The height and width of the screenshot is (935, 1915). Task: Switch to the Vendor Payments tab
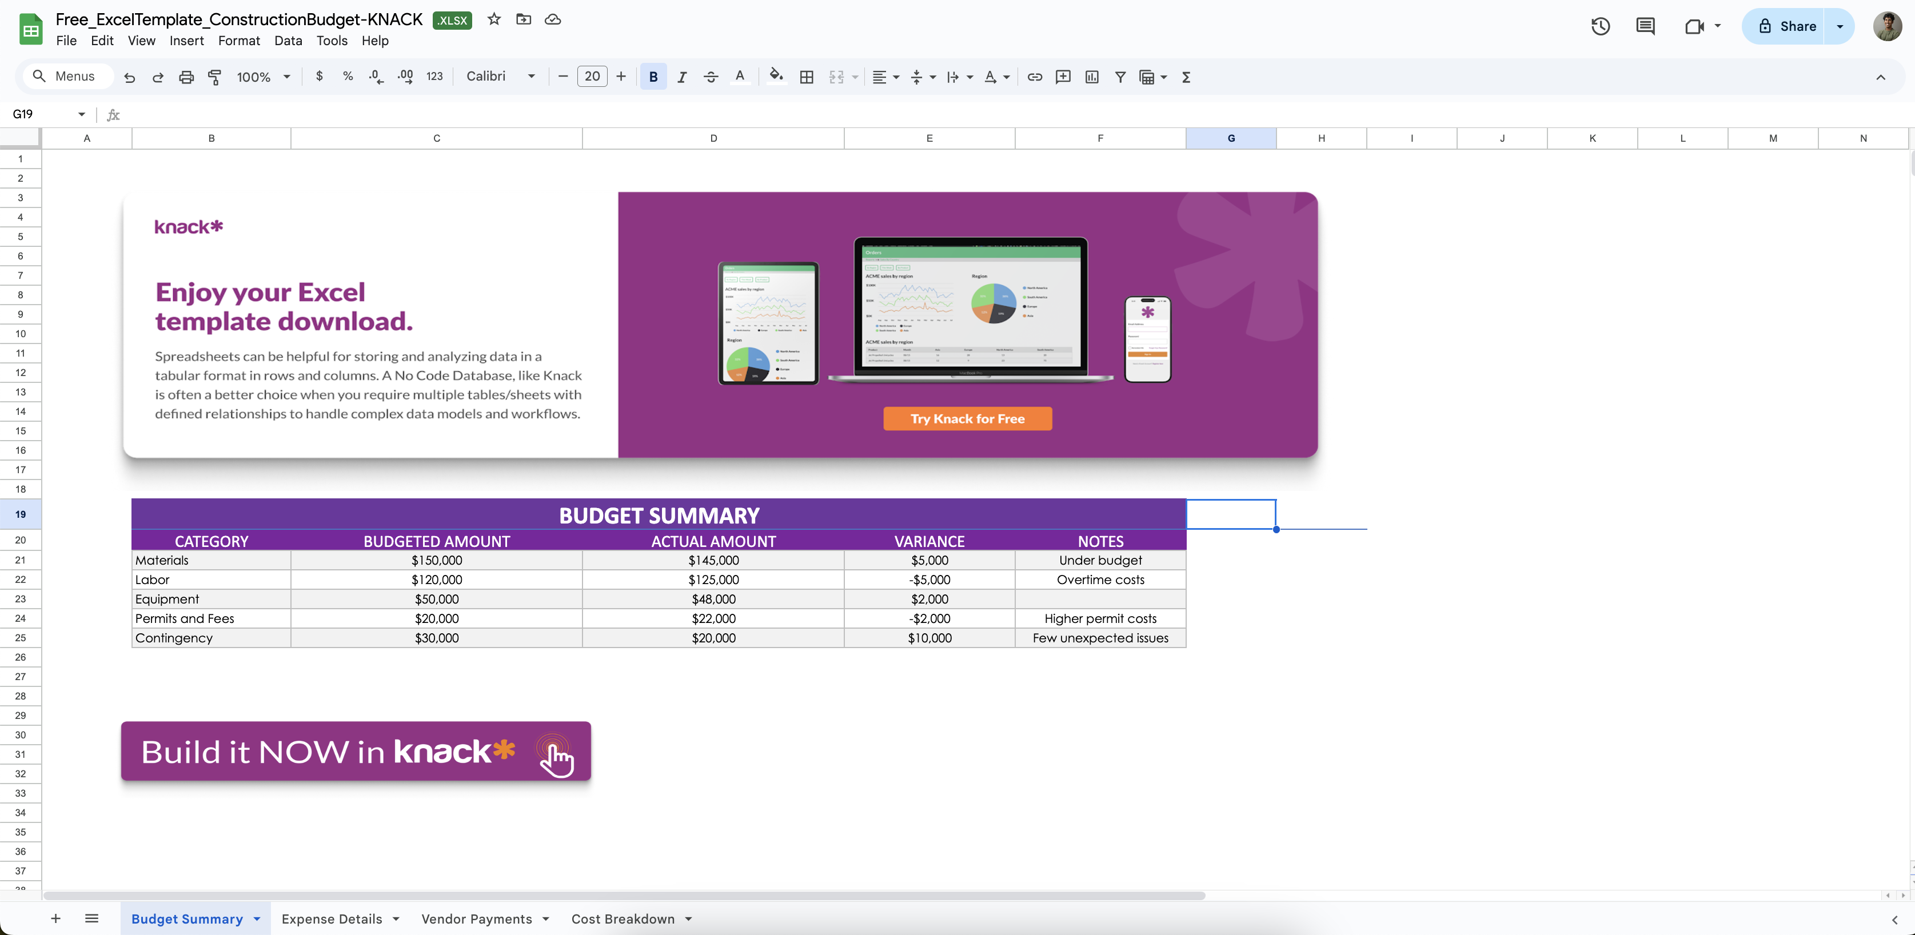pos(477,918)
